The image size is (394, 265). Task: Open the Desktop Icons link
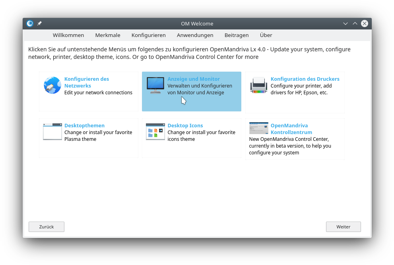tap(185, 125)
